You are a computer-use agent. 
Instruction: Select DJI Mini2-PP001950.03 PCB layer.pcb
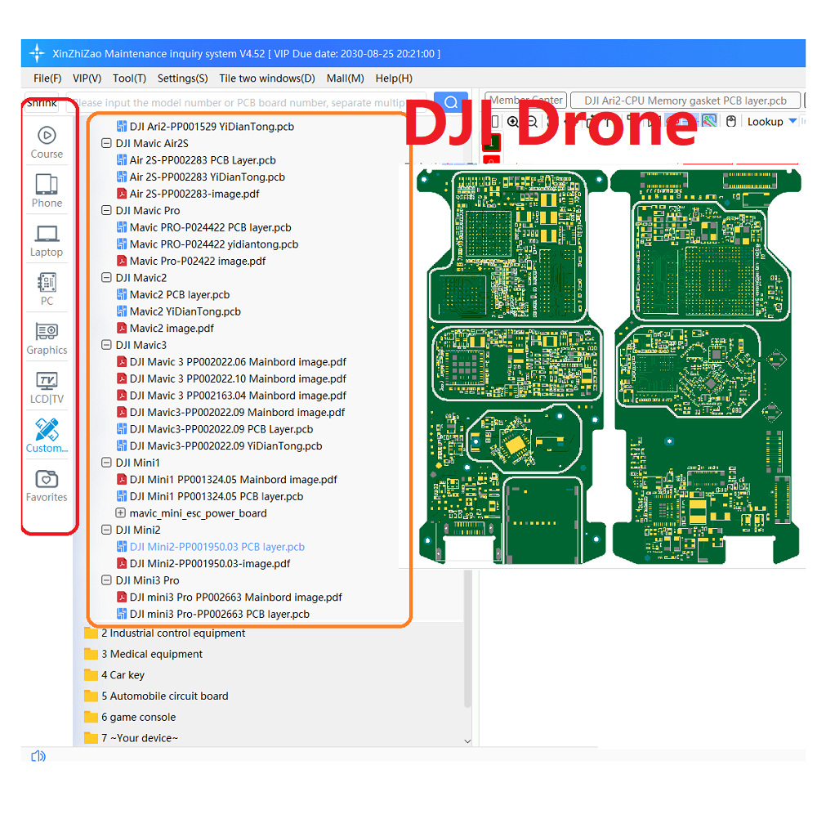coord(217,546)
